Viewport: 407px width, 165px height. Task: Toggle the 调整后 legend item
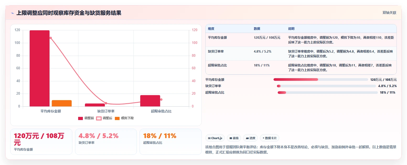tap(104, 118)
